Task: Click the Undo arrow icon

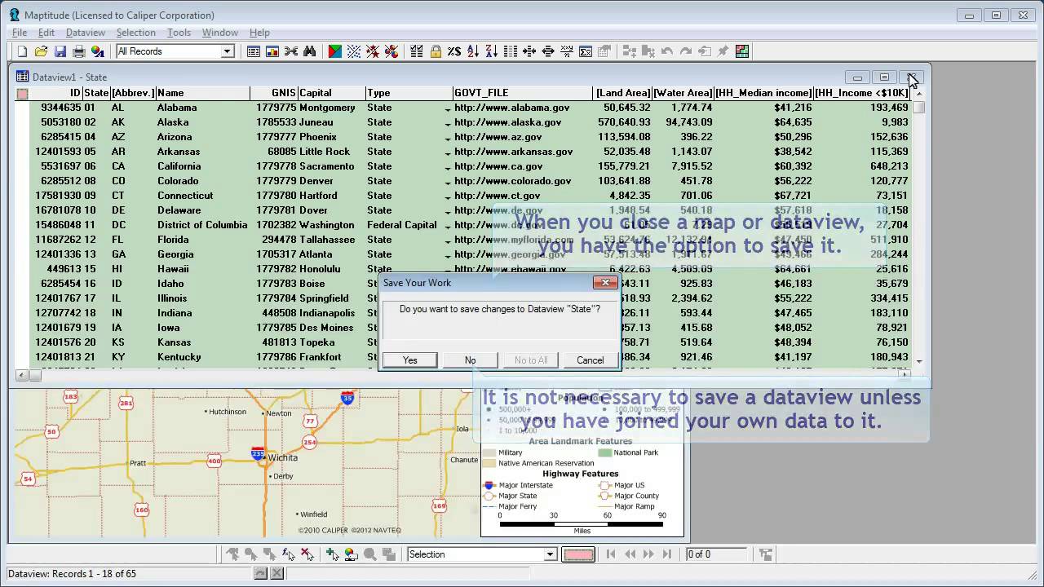Action: point(667,51)
